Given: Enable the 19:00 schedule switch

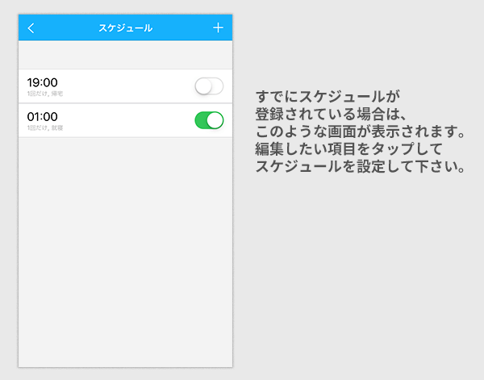Looking at the screenshot, I should pyautogui.click(x=209, y=86).
